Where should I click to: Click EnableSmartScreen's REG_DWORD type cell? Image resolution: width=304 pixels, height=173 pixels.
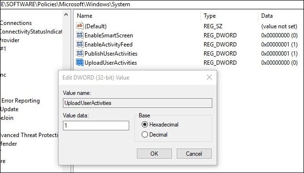click(220, 35)
